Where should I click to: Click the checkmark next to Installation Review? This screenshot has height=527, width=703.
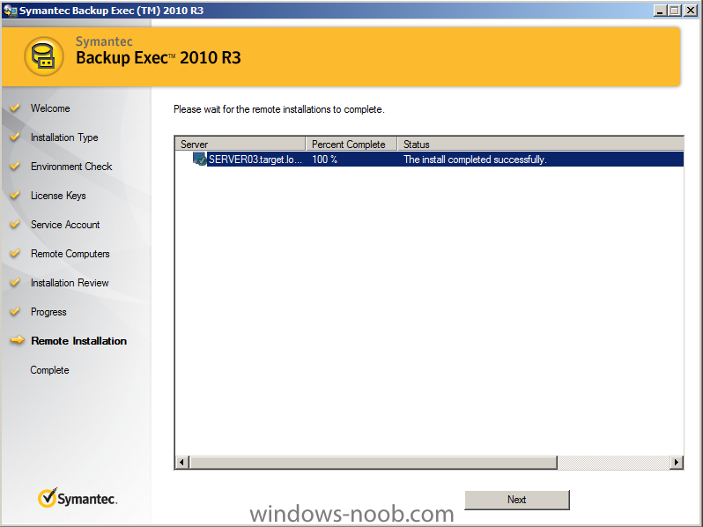(15, 282)
